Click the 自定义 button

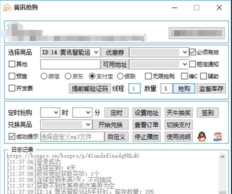[x=116, y=137]
